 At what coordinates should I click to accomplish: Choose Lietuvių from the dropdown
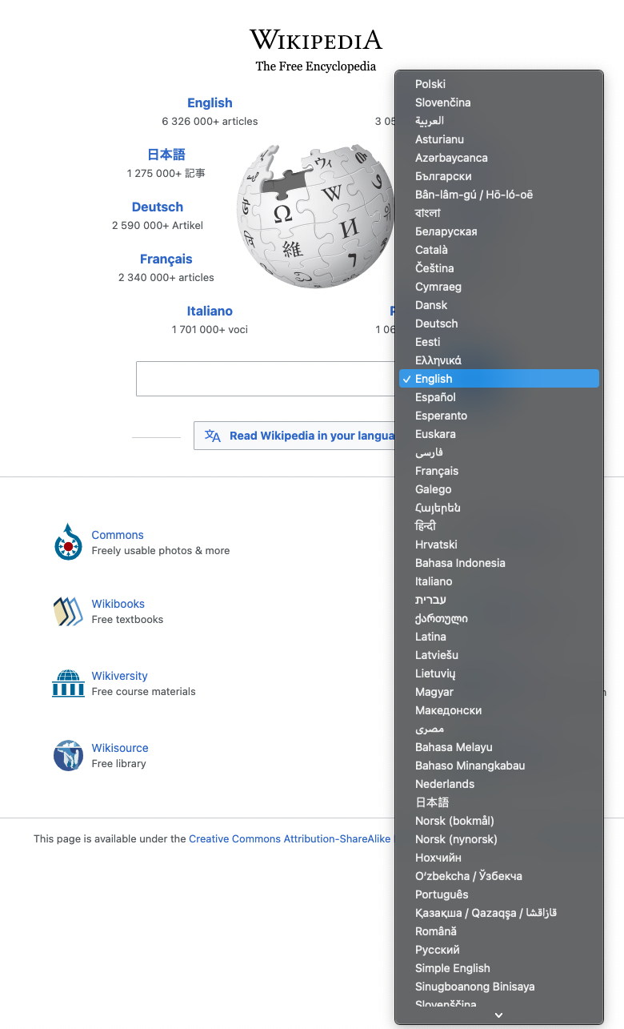[x=499, y=673]
